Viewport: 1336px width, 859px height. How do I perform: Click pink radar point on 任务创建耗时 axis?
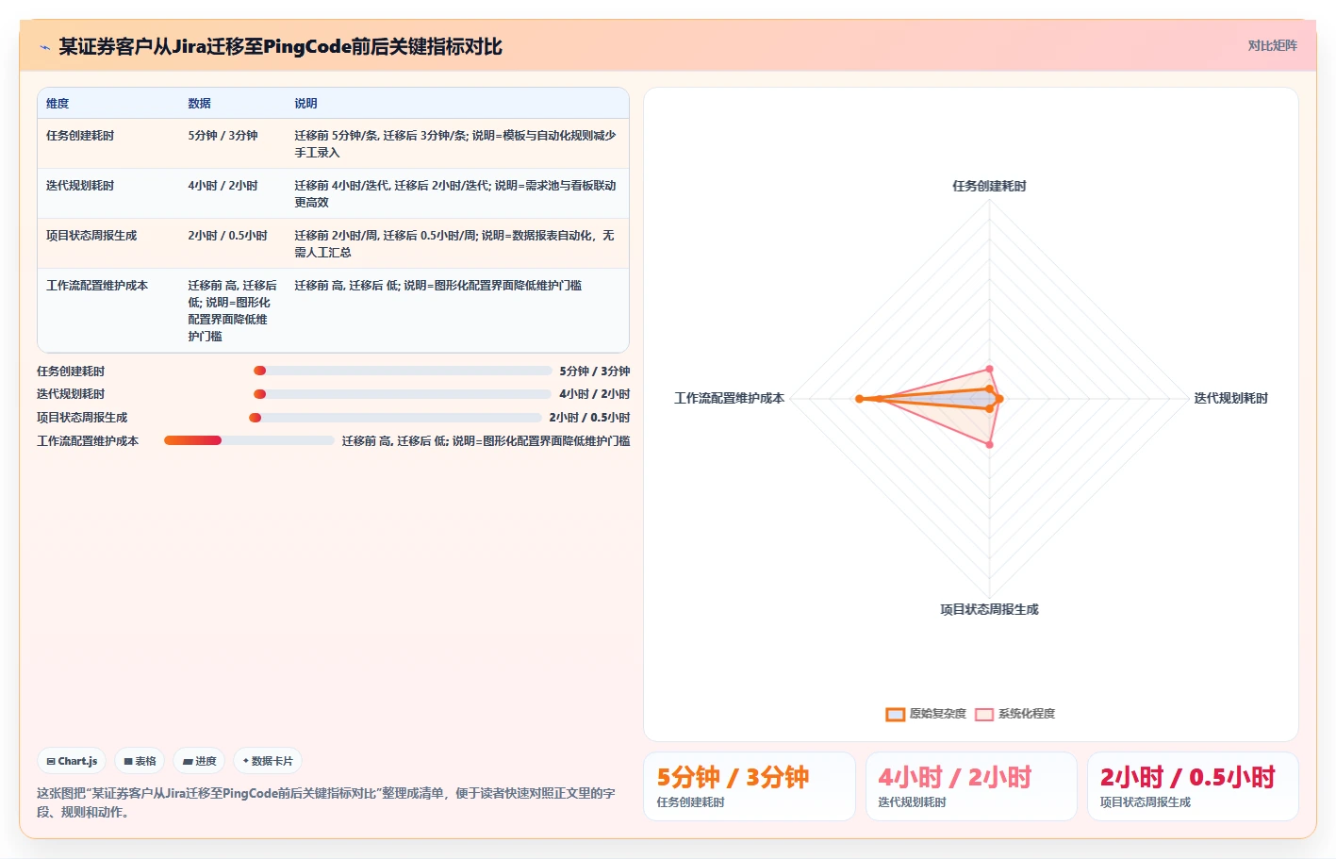(x=989, y=369)
